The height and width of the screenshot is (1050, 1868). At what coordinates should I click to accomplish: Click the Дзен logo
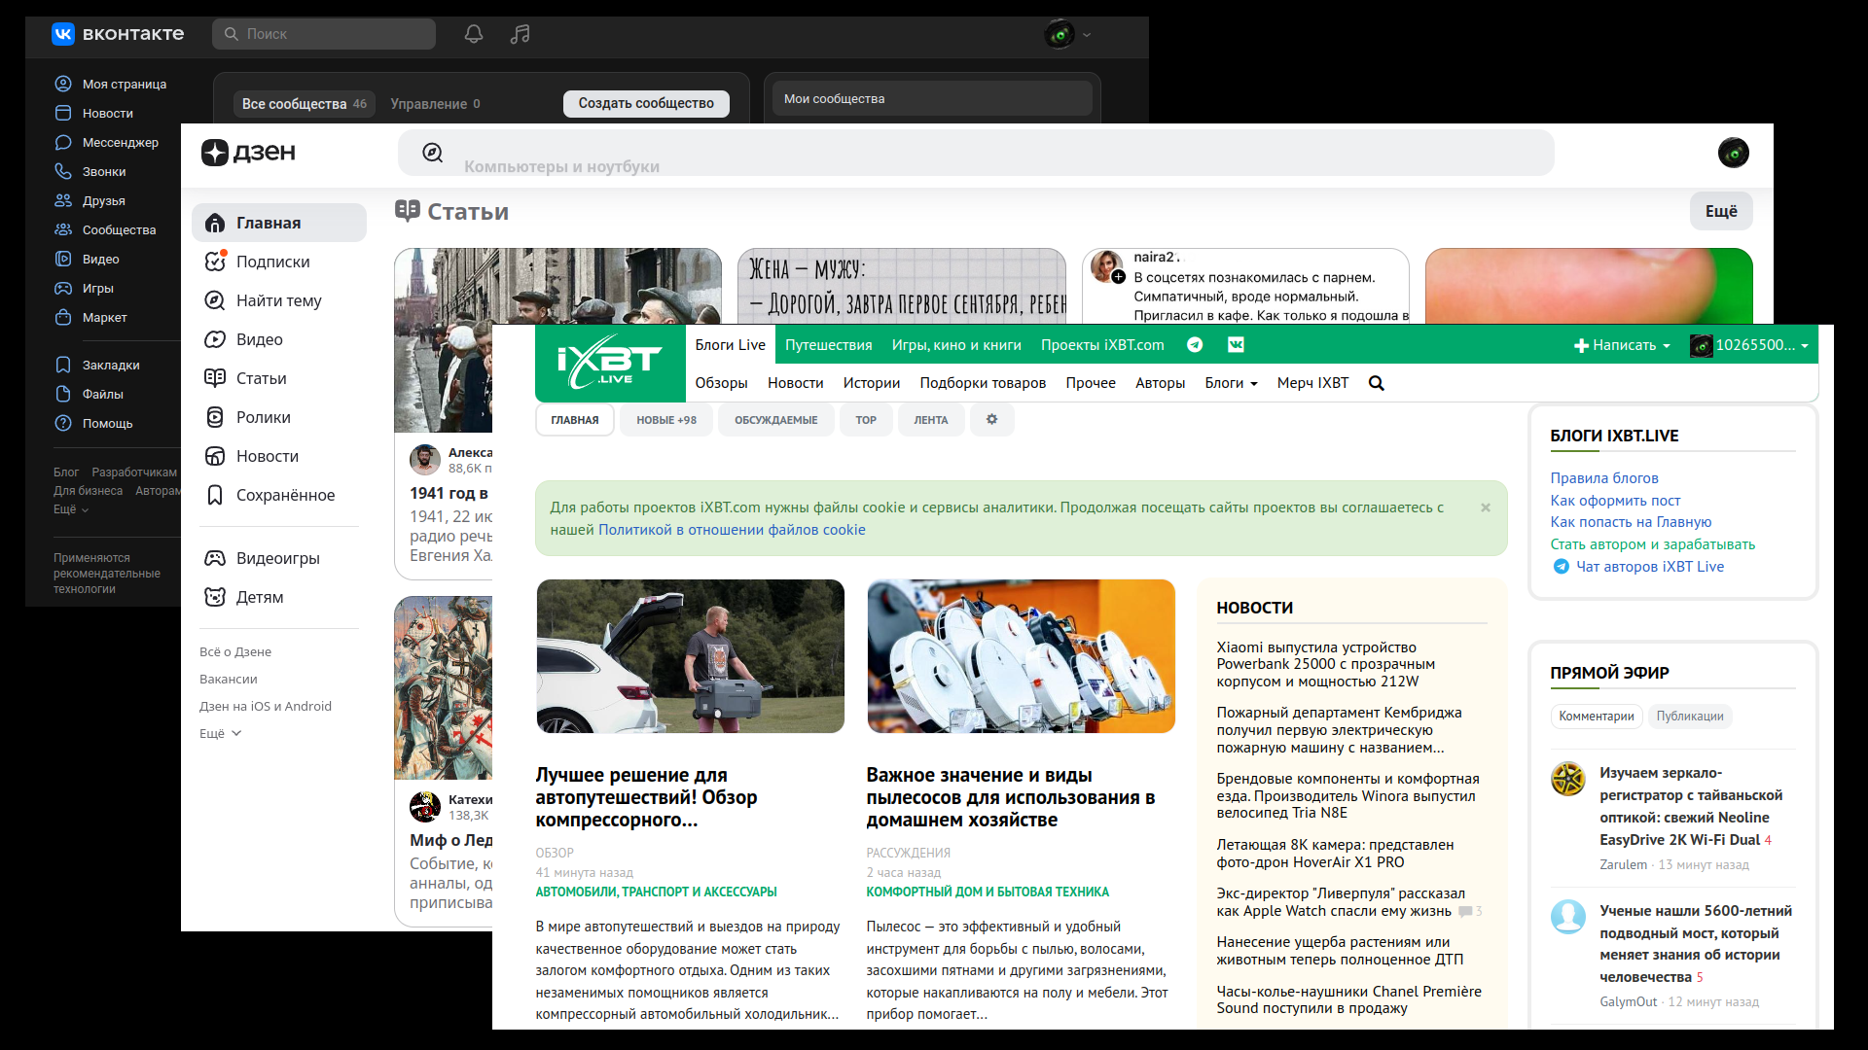click(248, 153)
